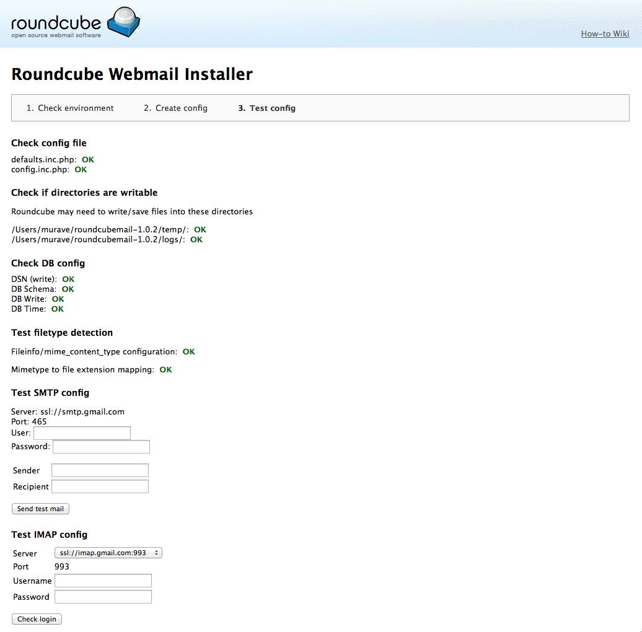
Task: Click the 'Test filetype detection' heading
Action: (62, 333)
